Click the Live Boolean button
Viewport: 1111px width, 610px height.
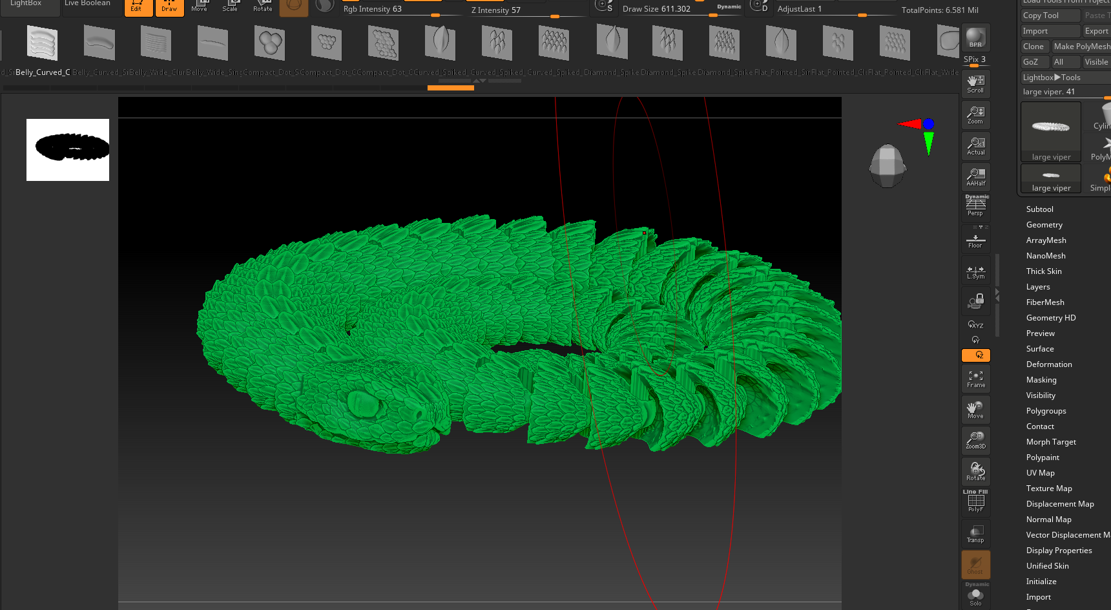click(x=87, y=4)
